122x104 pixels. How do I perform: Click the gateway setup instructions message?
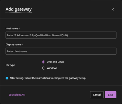pyautogui.click(x=48, y=78)
